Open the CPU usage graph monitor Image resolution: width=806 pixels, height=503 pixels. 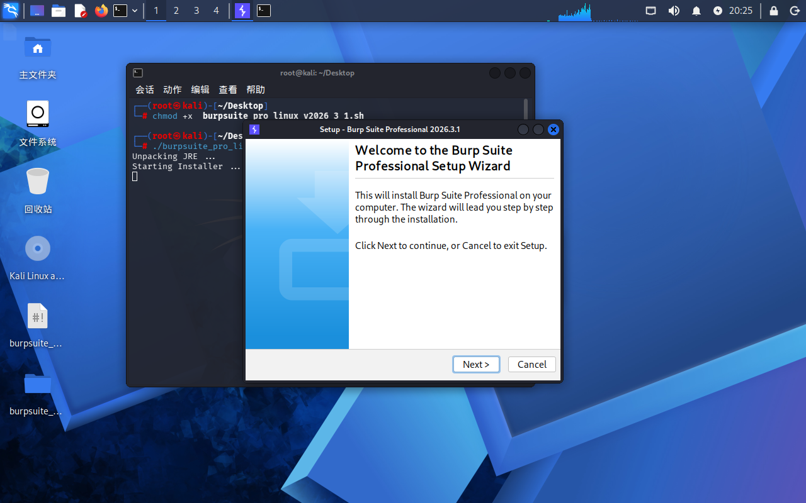575,12
